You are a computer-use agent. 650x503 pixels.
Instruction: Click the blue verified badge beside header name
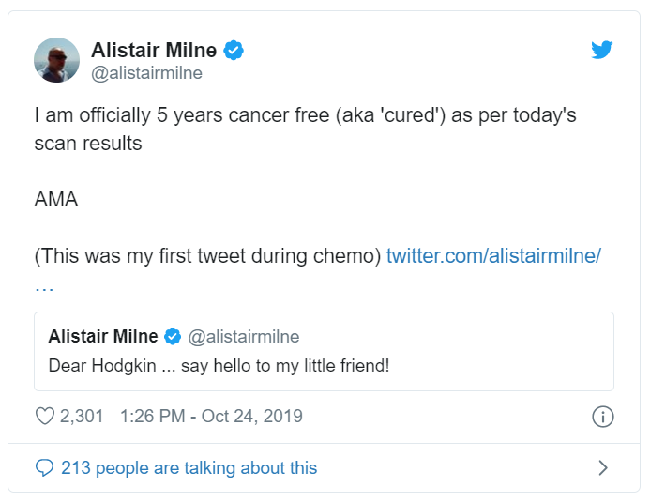click(x=234, y=51)
